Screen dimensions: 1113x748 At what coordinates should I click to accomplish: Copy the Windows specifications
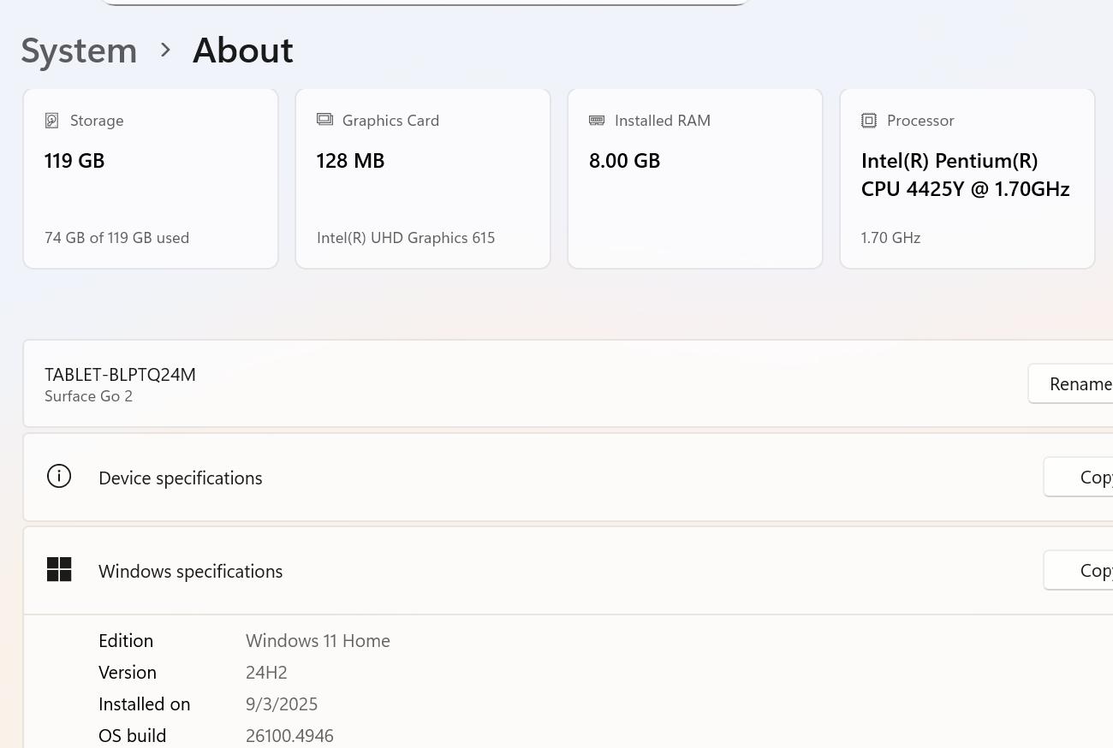coord(1079,570)
